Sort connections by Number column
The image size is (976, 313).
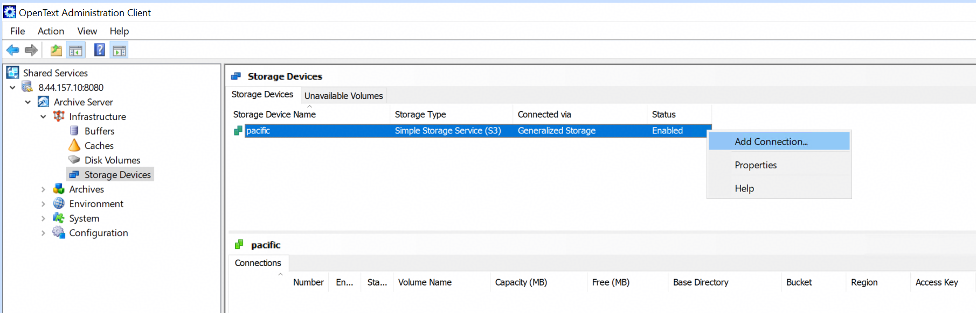pyautogui.click(x=308, y=282)
